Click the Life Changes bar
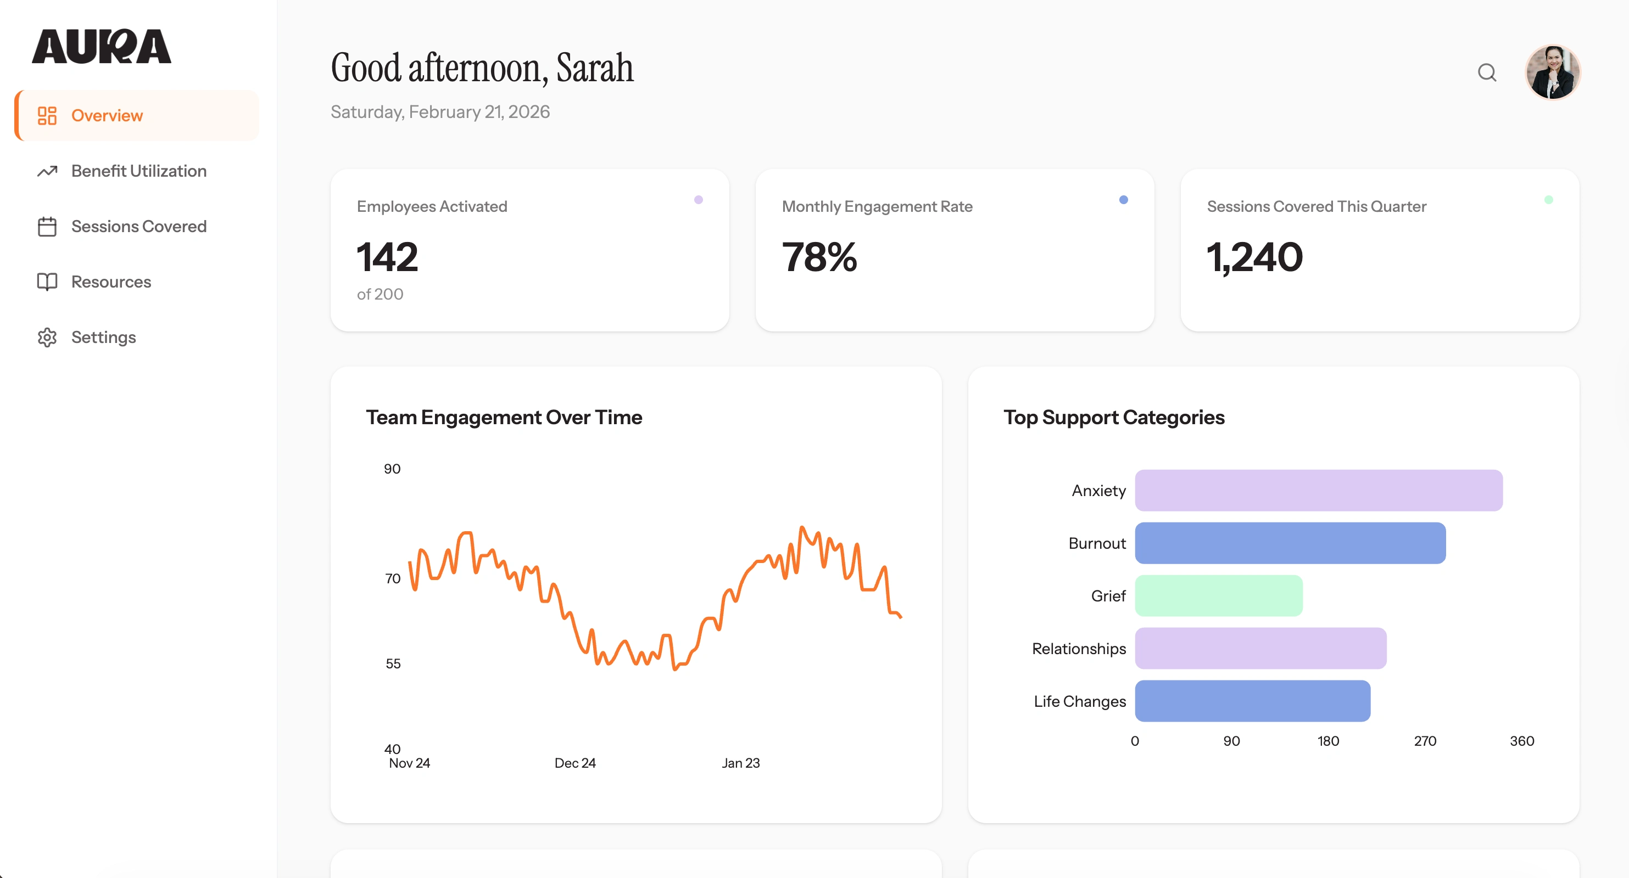The width and height of the screenshot is (1629, 878). [1252, 701]
